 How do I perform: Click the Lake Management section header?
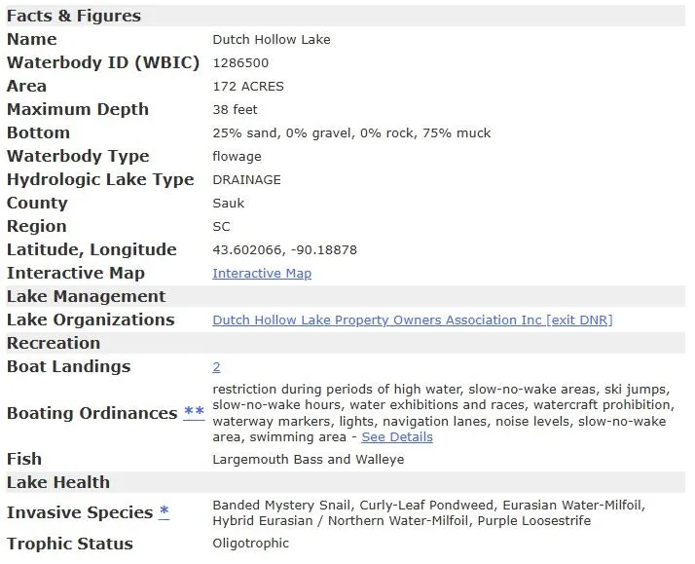coord(86,296)
